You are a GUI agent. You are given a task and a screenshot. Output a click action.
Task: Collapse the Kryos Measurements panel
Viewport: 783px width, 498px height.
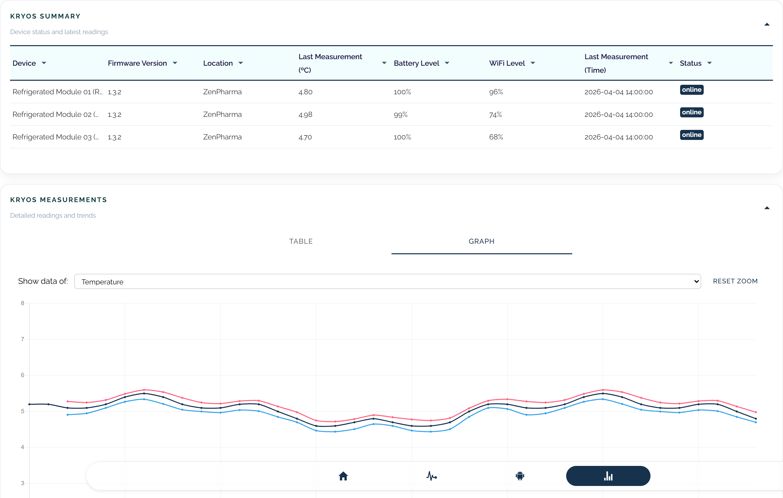(x=767, y=208)
